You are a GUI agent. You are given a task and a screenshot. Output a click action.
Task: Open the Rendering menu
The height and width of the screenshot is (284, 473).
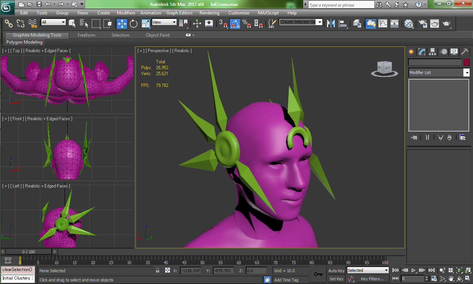click(210, 13)
